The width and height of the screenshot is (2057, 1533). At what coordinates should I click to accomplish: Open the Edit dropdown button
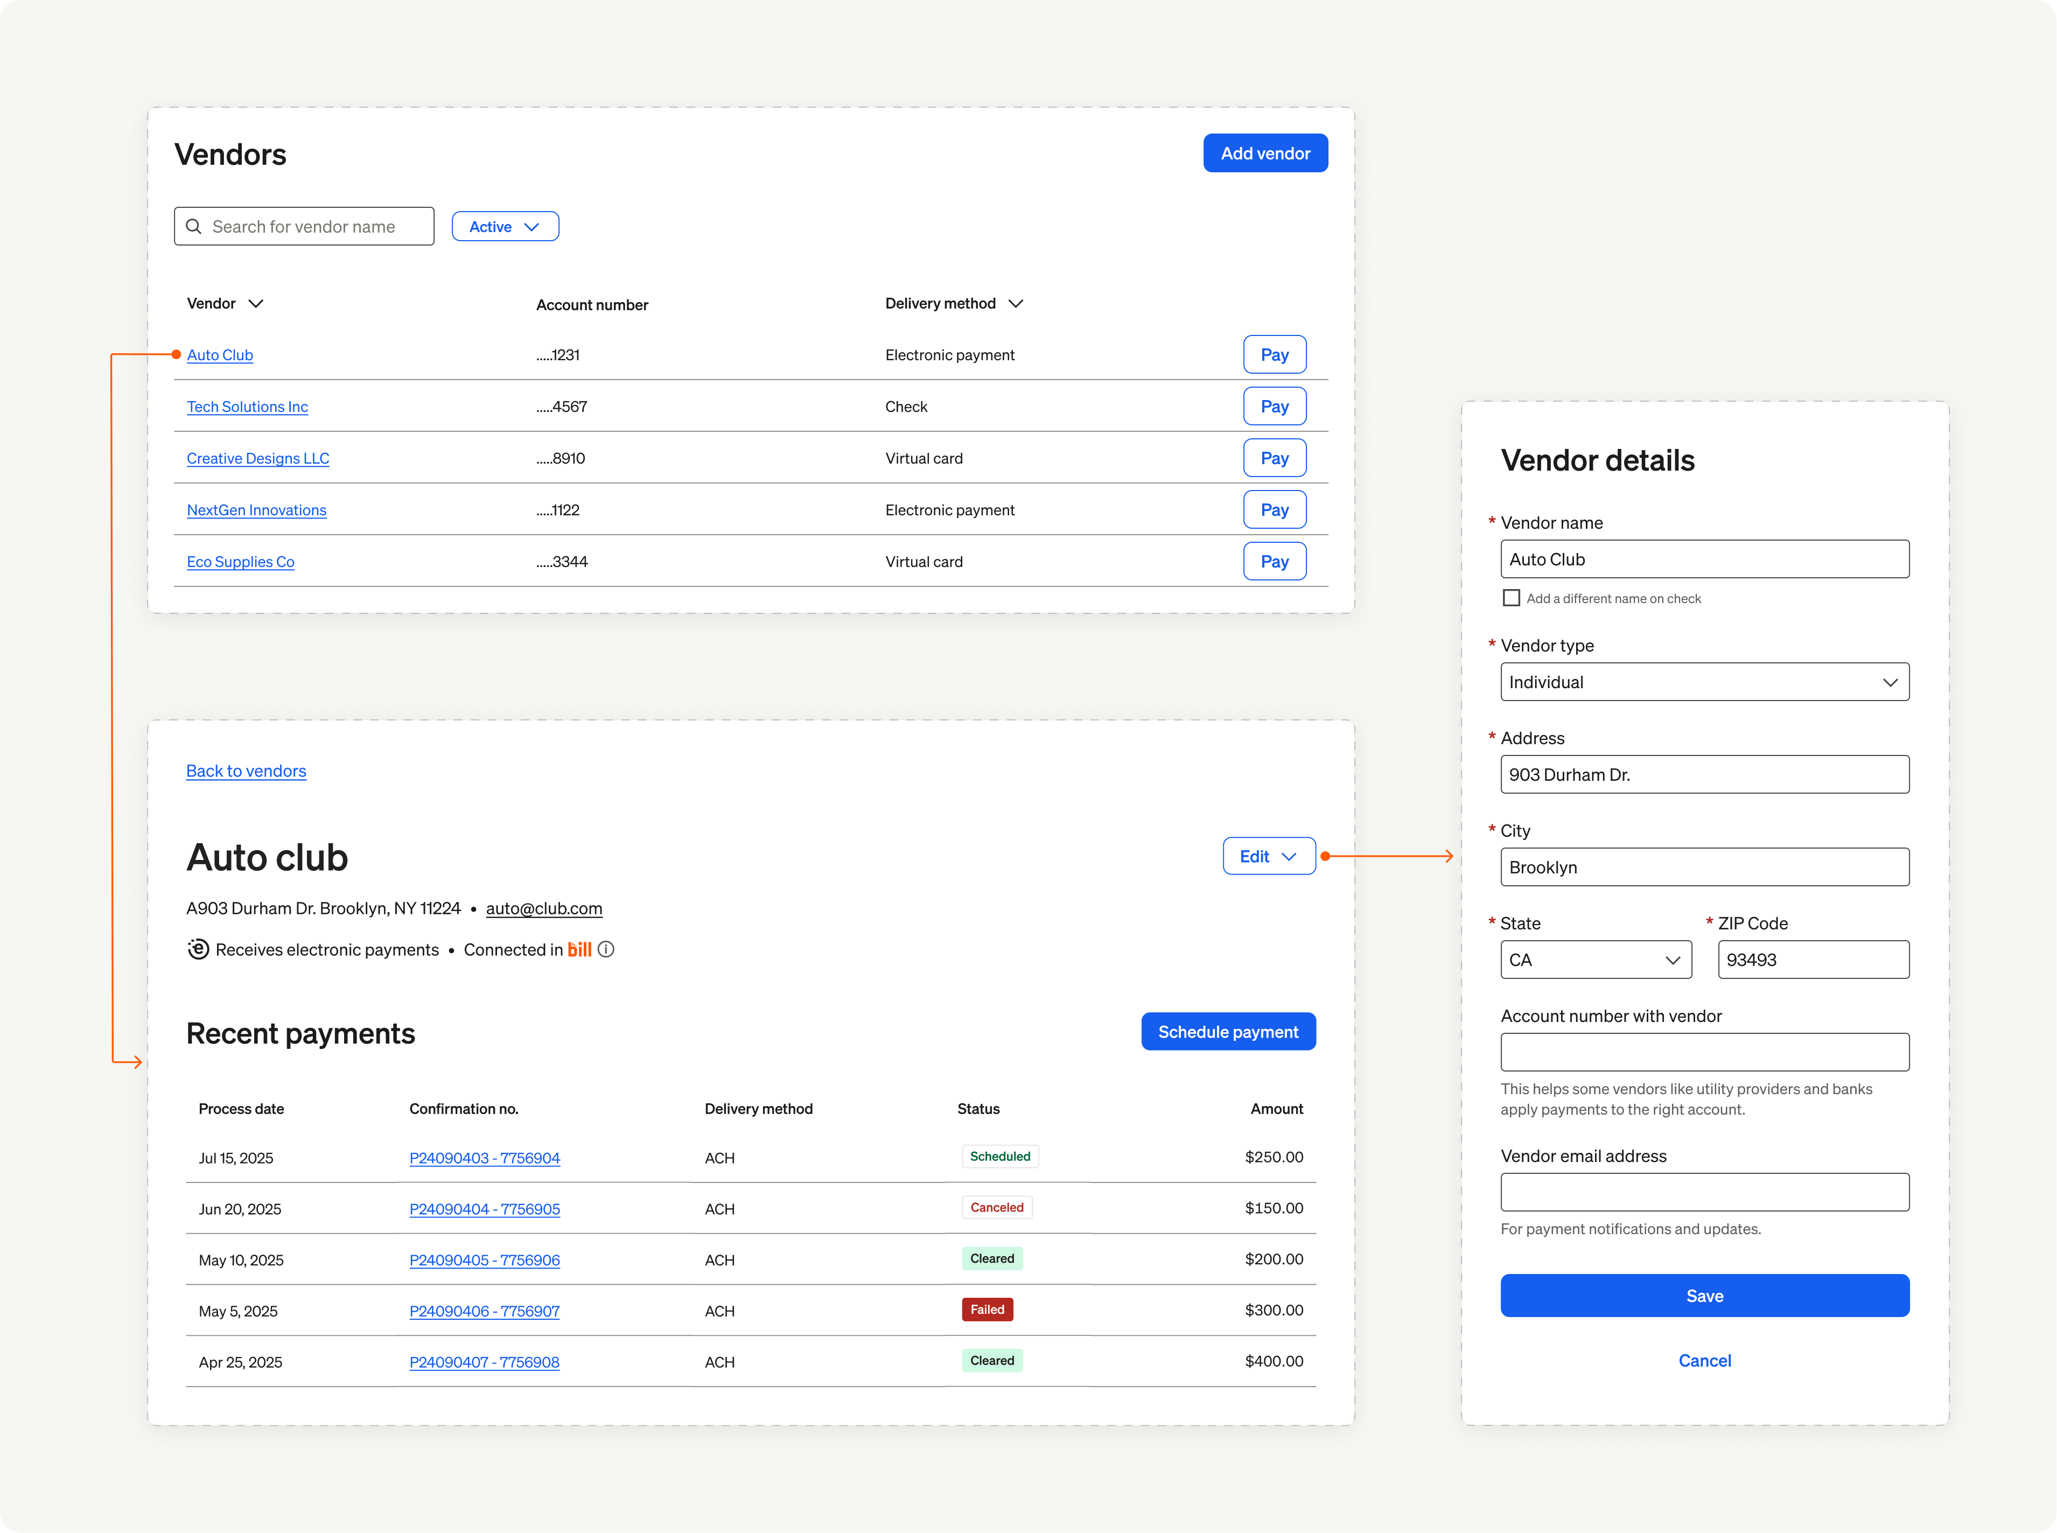pos(1268,857)
